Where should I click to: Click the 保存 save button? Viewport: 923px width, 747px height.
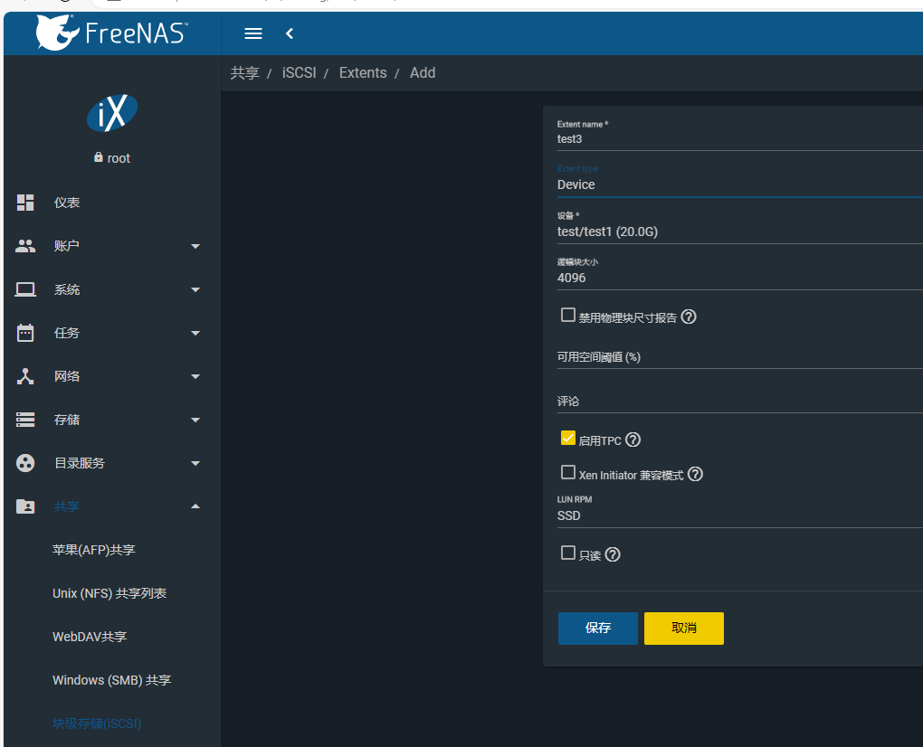click(597, 628)
